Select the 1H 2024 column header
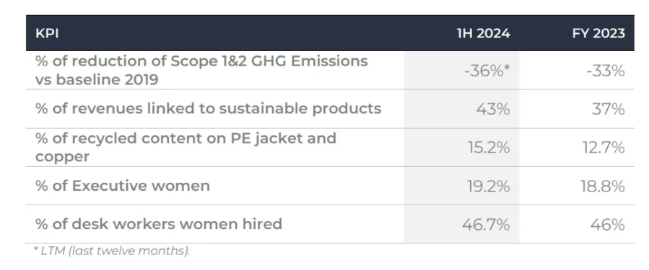 coord(483,33)
